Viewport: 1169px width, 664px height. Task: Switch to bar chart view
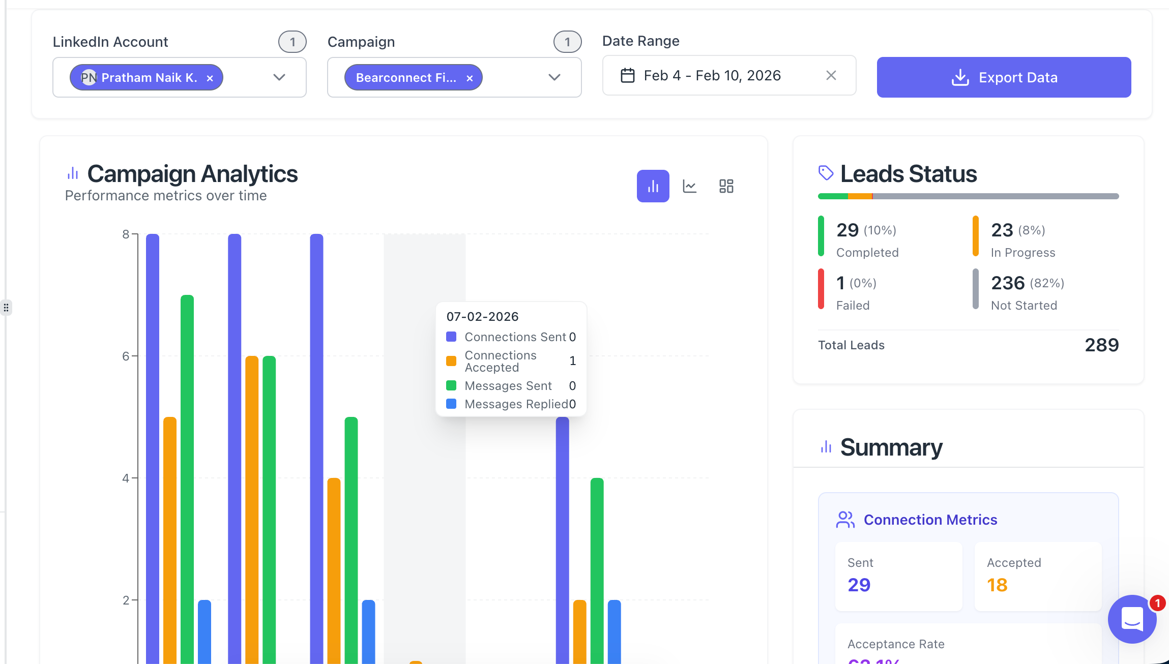[x=653, y=186]
